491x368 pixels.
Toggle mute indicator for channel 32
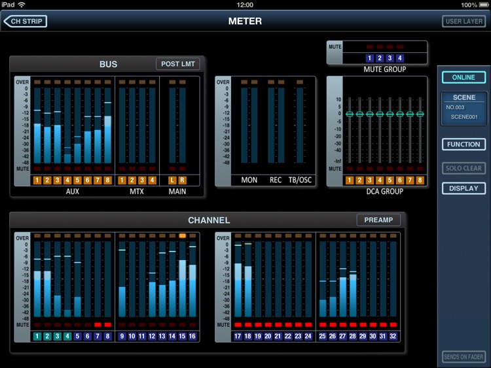[x=393, y=325]
